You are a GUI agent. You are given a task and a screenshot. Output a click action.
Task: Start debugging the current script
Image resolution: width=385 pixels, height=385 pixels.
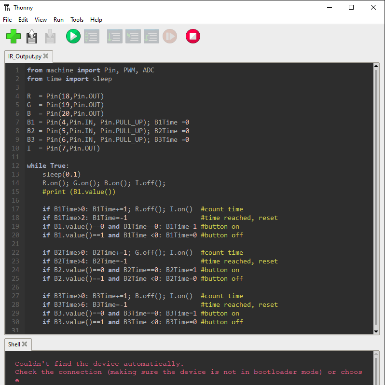click(92, 36)
